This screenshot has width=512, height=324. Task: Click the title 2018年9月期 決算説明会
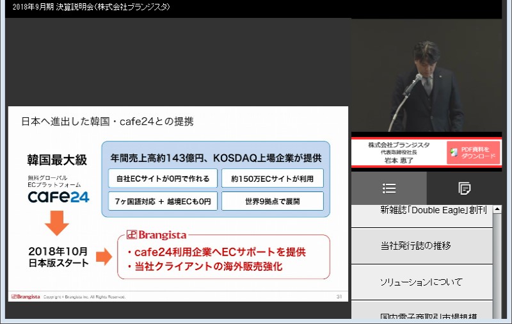point(91,7)
